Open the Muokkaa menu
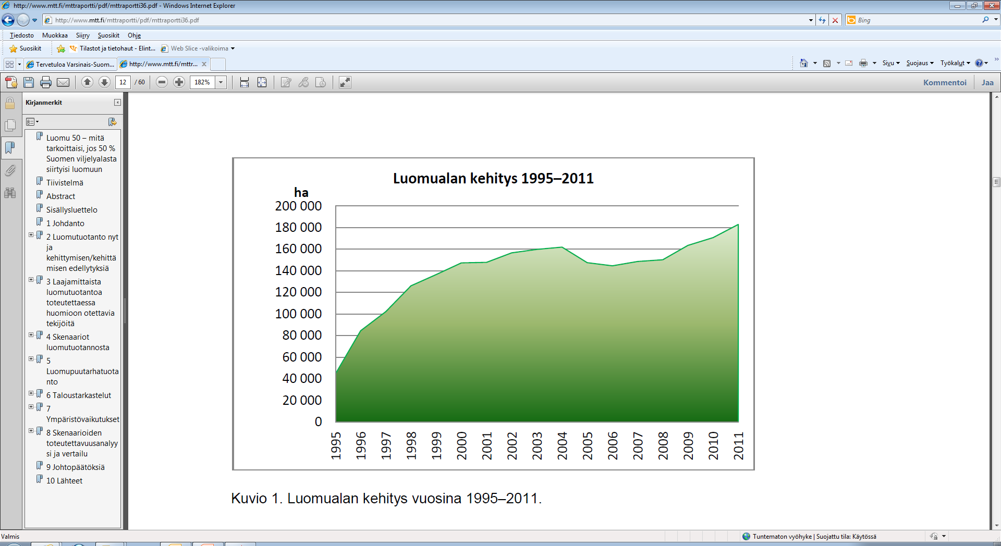1001x546 pixels. pyautogui.click(x=55, y=35)
